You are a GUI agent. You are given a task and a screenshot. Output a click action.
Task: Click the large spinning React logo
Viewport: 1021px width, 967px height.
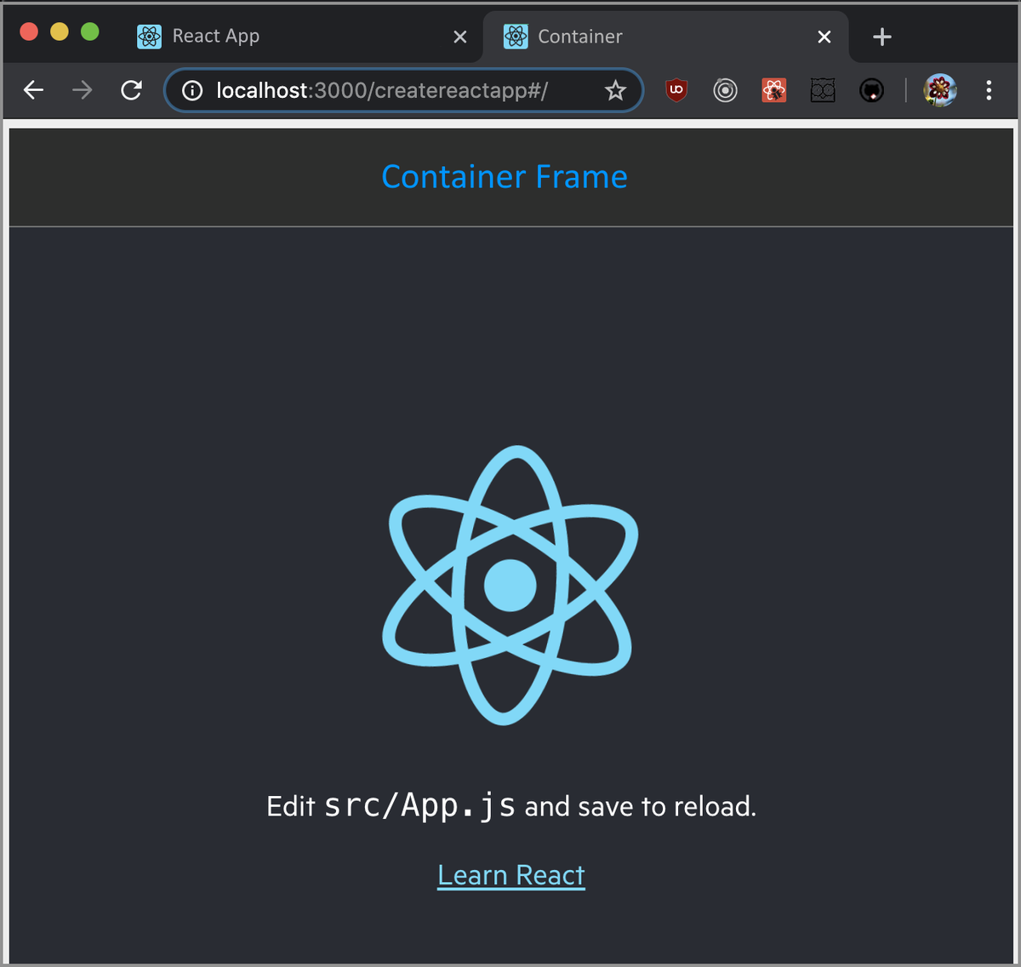click(510, 586)
